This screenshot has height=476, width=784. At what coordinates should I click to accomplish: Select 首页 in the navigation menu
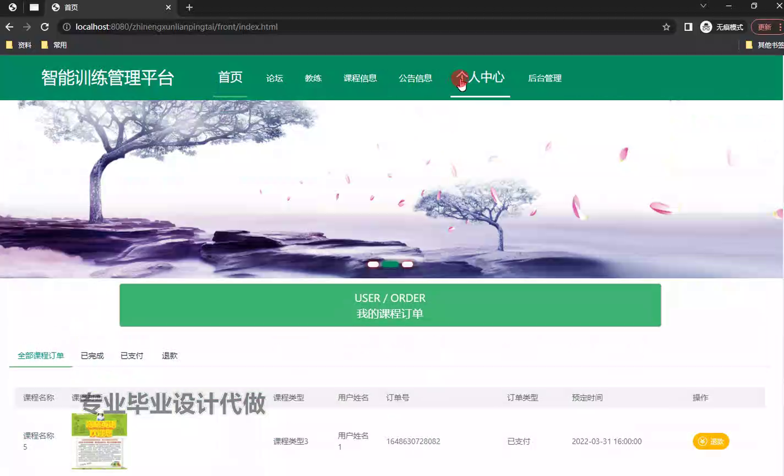click(230, 77)
